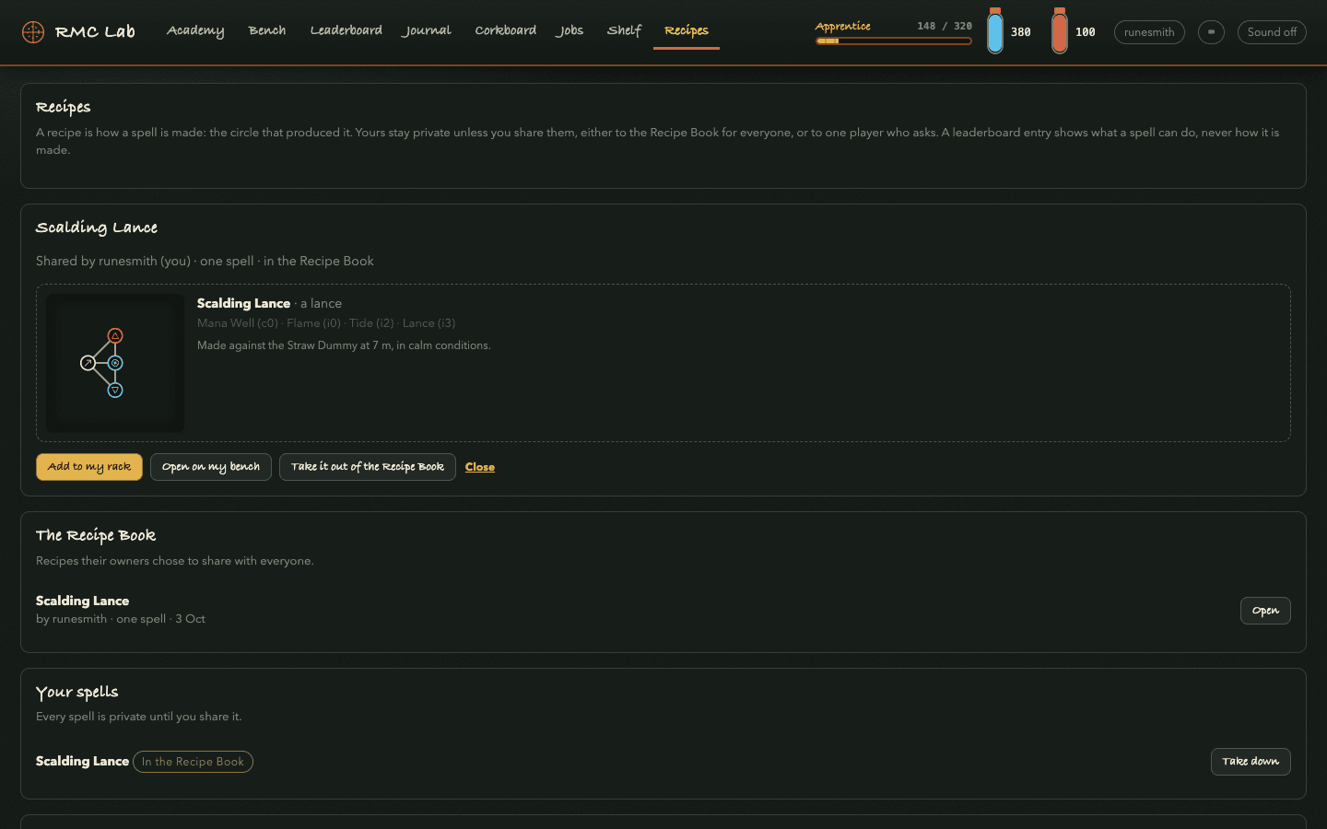Click the 380 mana count
Screen dimensions: 1327x829
coord(1021,32)
